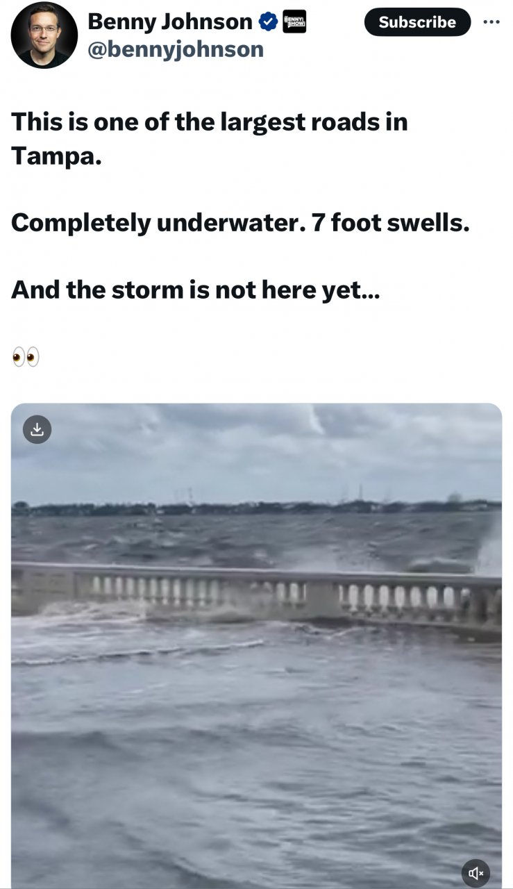Unmute the video with the speaker icon
Viewport: 513px width, 889px height.
tap(476, 873)
